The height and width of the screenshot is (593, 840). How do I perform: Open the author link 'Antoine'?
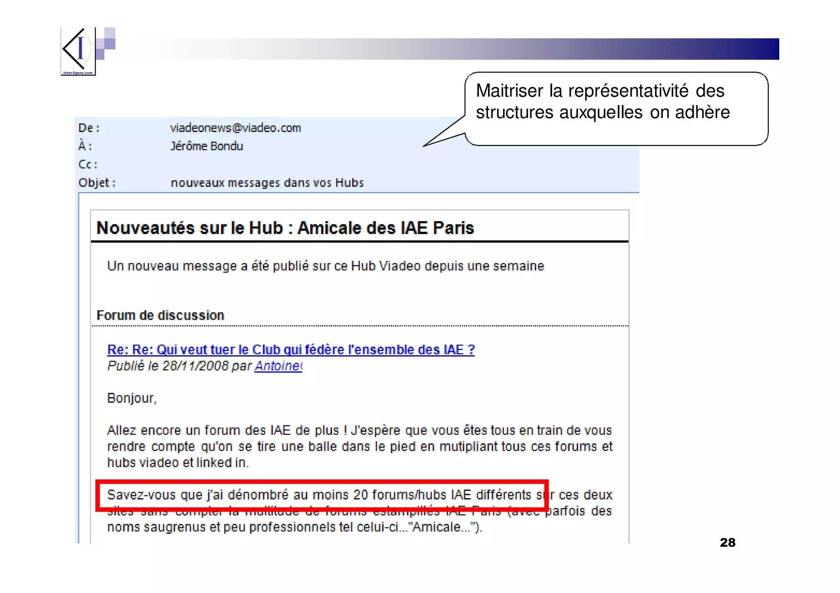pos(278,366)
